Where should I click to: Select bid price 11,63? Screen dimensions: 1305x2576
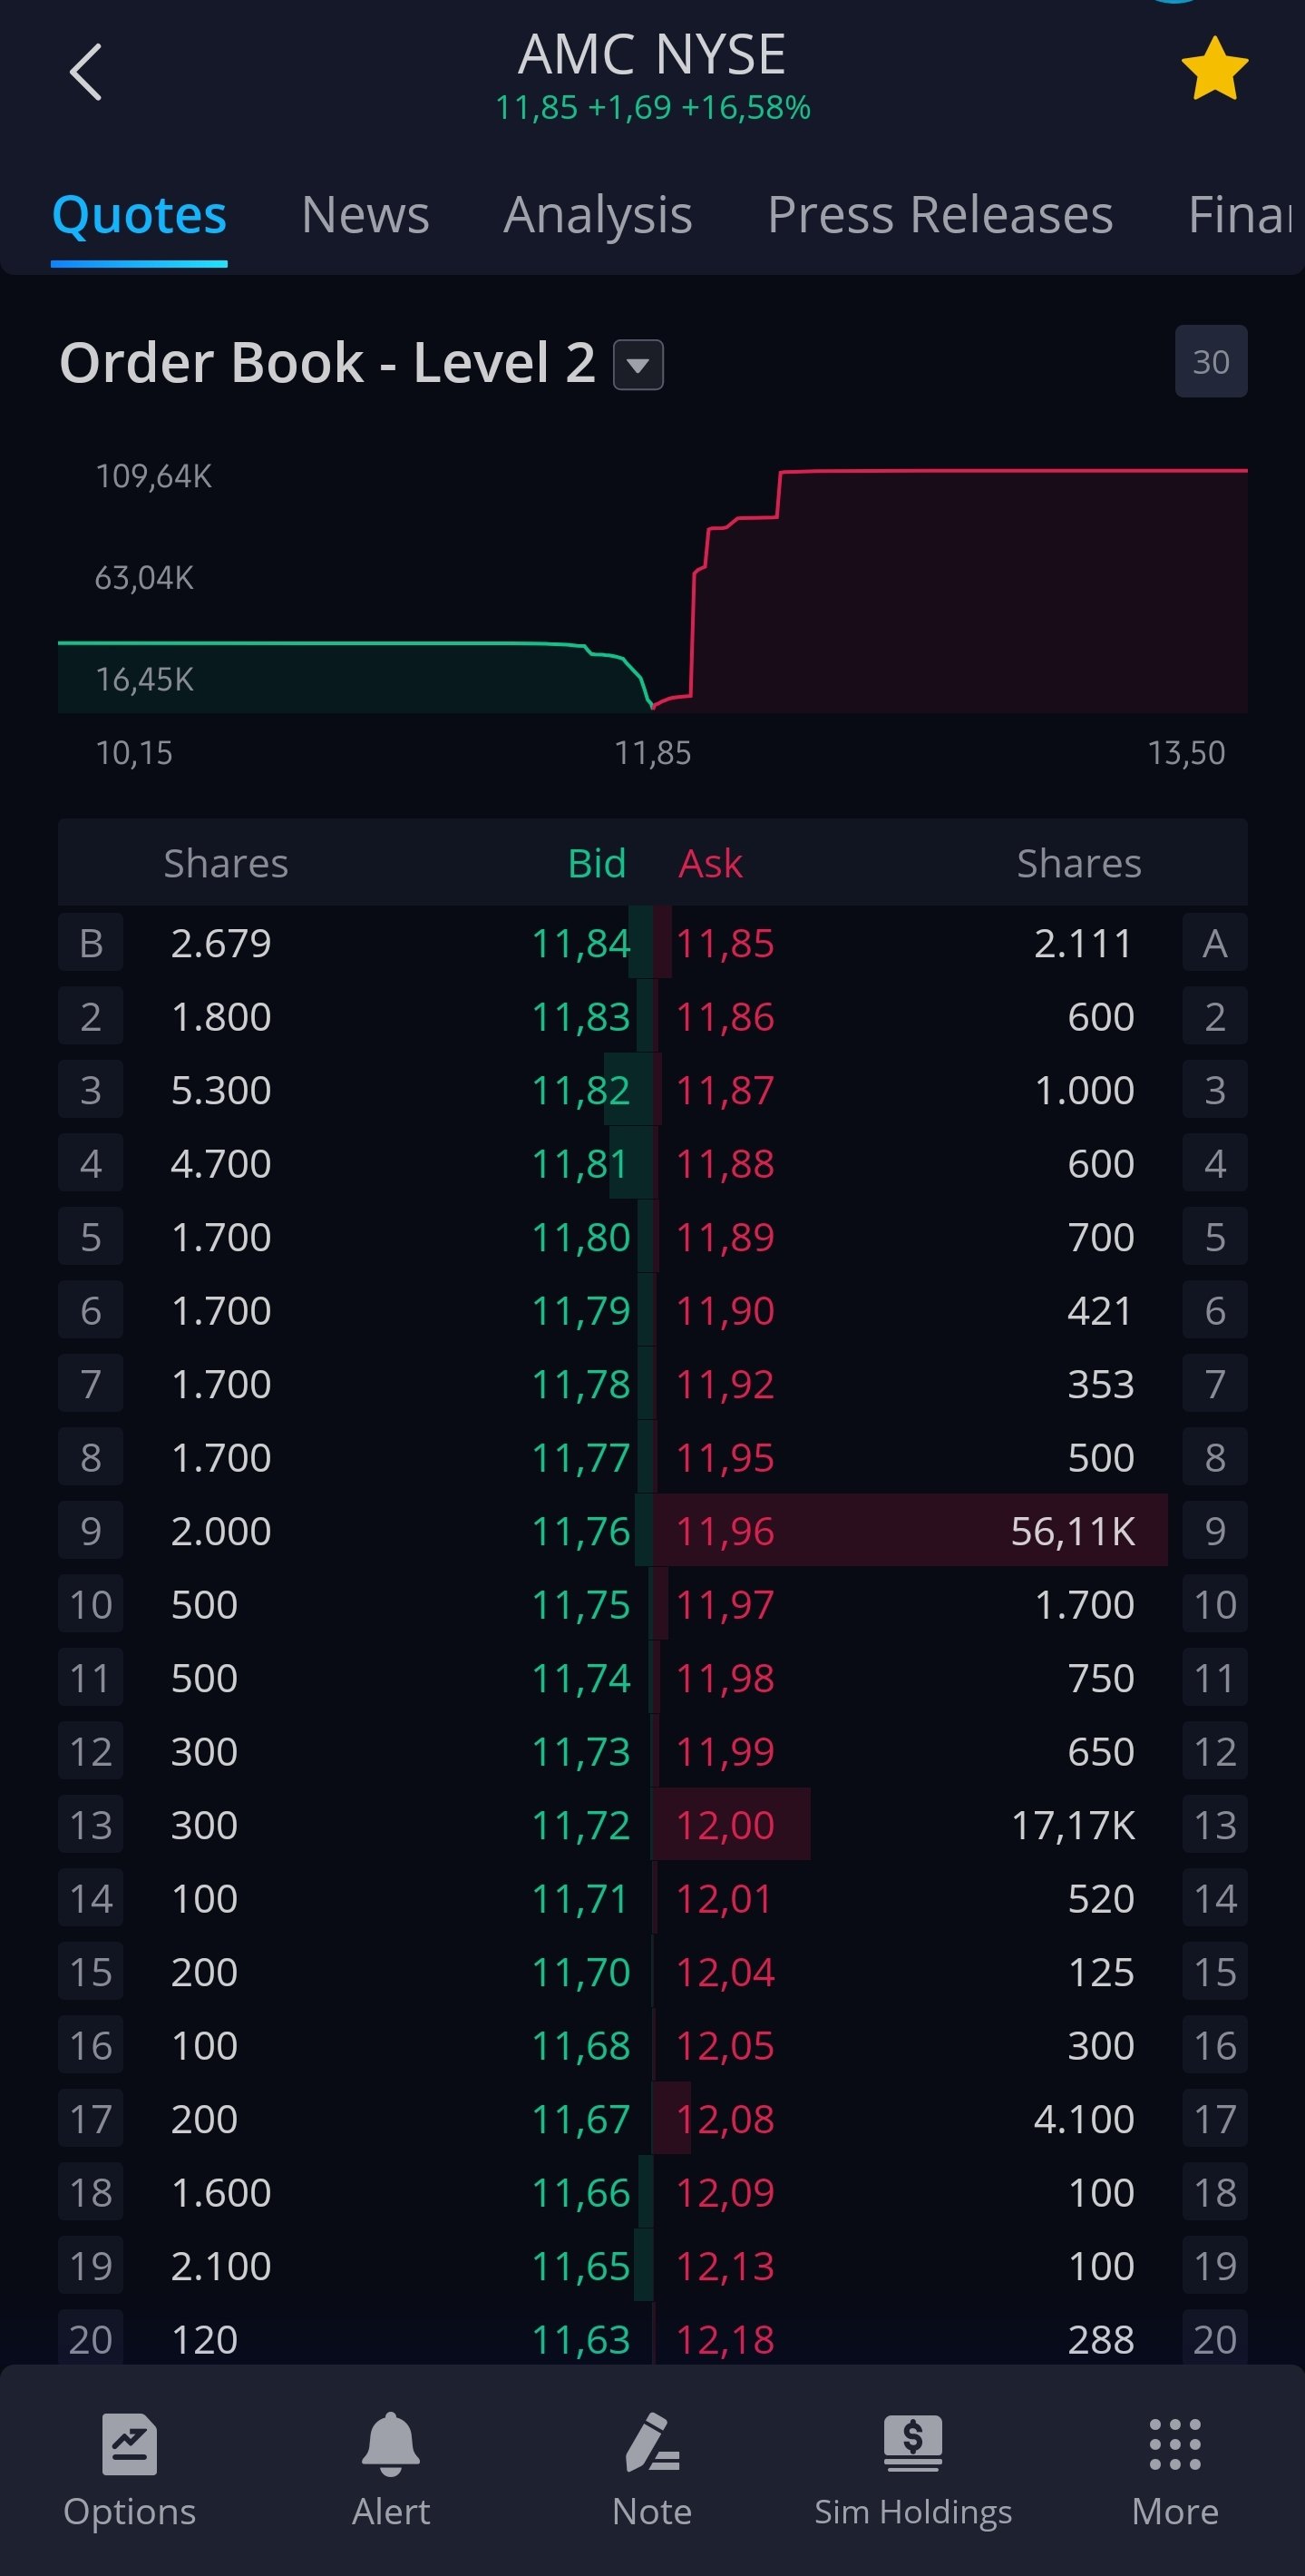580,2340
